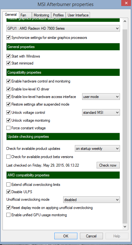Image resolution: width=132 pixels, height=245 pixels.
Task: Open the master graphics processor dropdown
Action: (63, 28)
